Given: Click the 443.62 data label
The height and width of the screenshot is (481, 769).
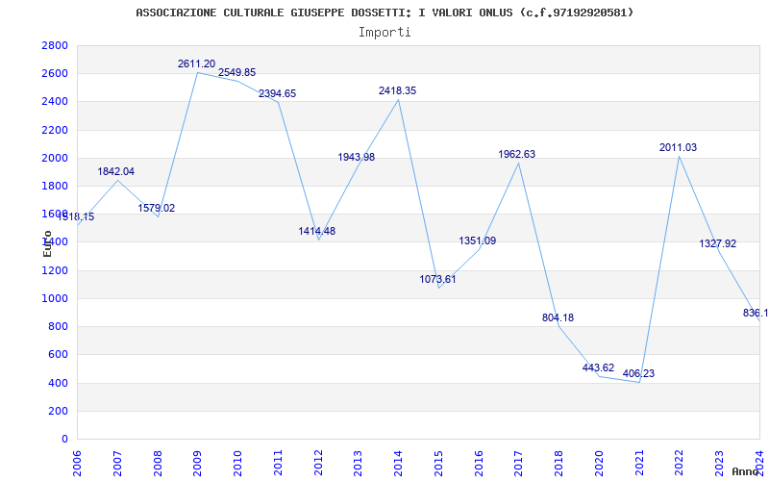Looking at the screenshot, I should 598,368.
